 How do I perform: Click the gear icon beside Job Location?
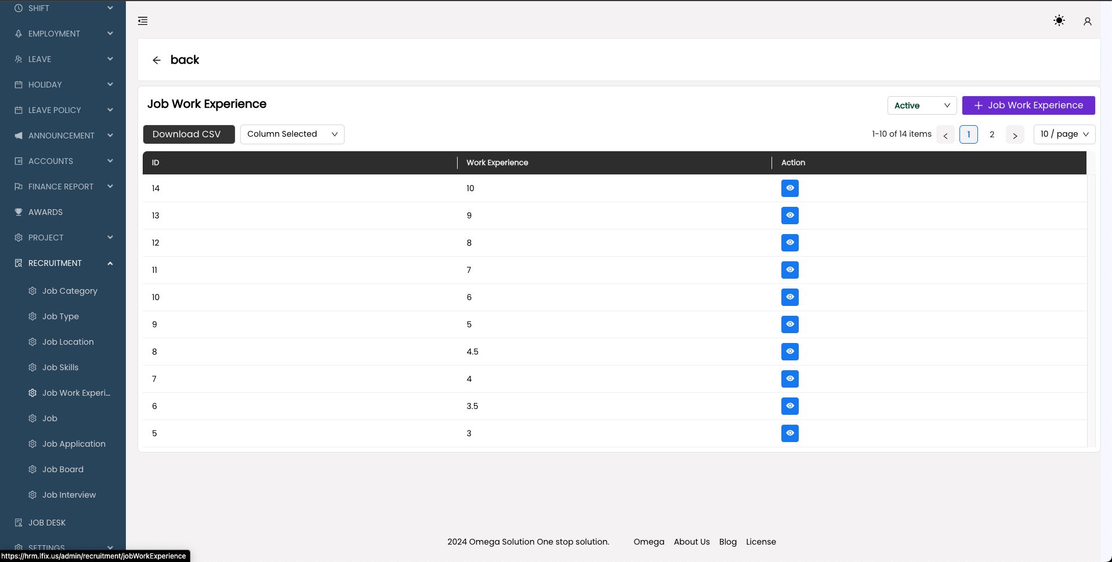point(32,342)
